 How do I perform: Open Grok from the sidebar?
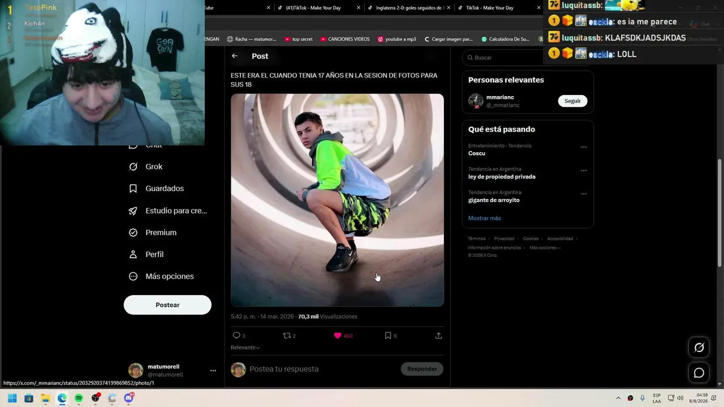[146, 167]
